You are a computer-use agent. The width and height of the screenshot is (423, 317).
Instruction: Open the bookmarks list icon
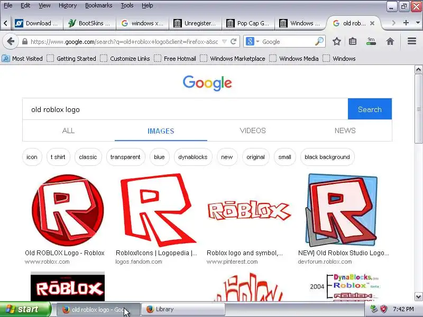coord(353,42)
